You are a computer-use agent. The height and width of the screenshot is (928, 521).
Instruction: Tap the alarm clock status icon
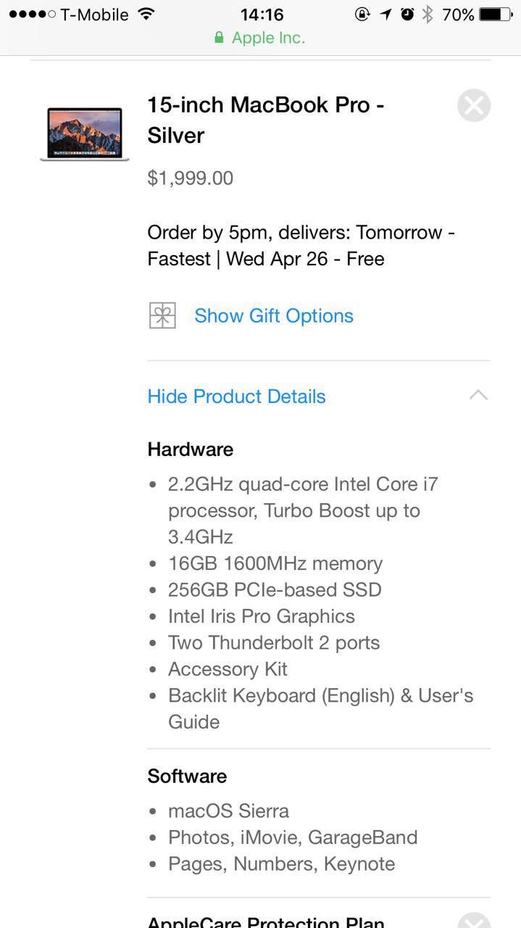pyautogui.click(x=407, y=14)
